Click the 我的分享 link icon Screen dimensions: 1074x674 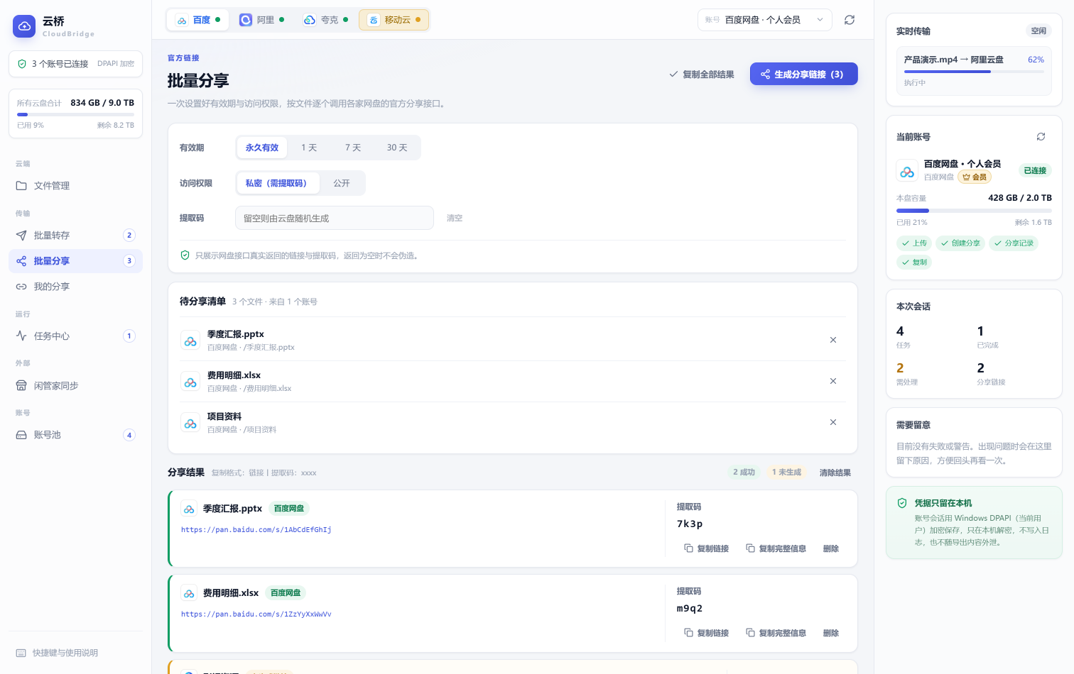point(21,287)
